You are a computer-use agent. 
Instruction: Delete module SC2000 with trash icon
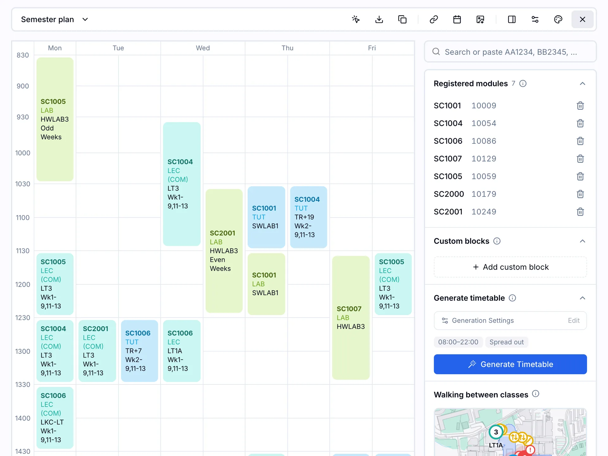pyautogui.click(x=580, y=194)
